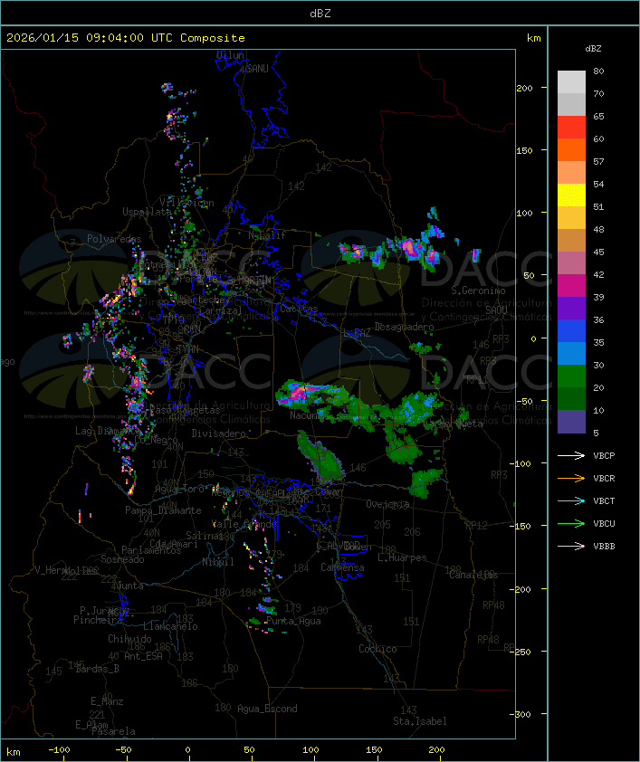This screenshot has height=762, width=640.
Task: Pick the green 20-30 dBZ legend swatch
Action: coord(571,376)
